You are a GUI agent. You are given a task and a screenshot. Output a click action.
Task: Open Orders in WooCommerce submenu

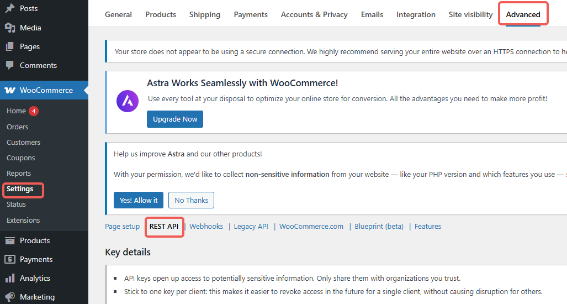pos(17,127)
